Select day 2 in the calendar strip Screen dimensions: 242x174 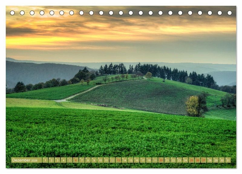click(51, 160)
